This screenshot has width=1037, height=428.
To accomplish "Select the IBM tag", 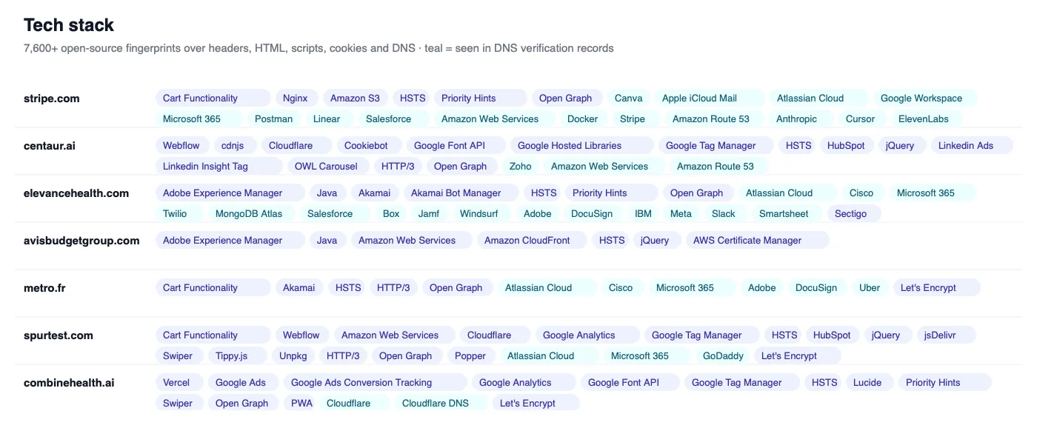I will tap(644, 214).
